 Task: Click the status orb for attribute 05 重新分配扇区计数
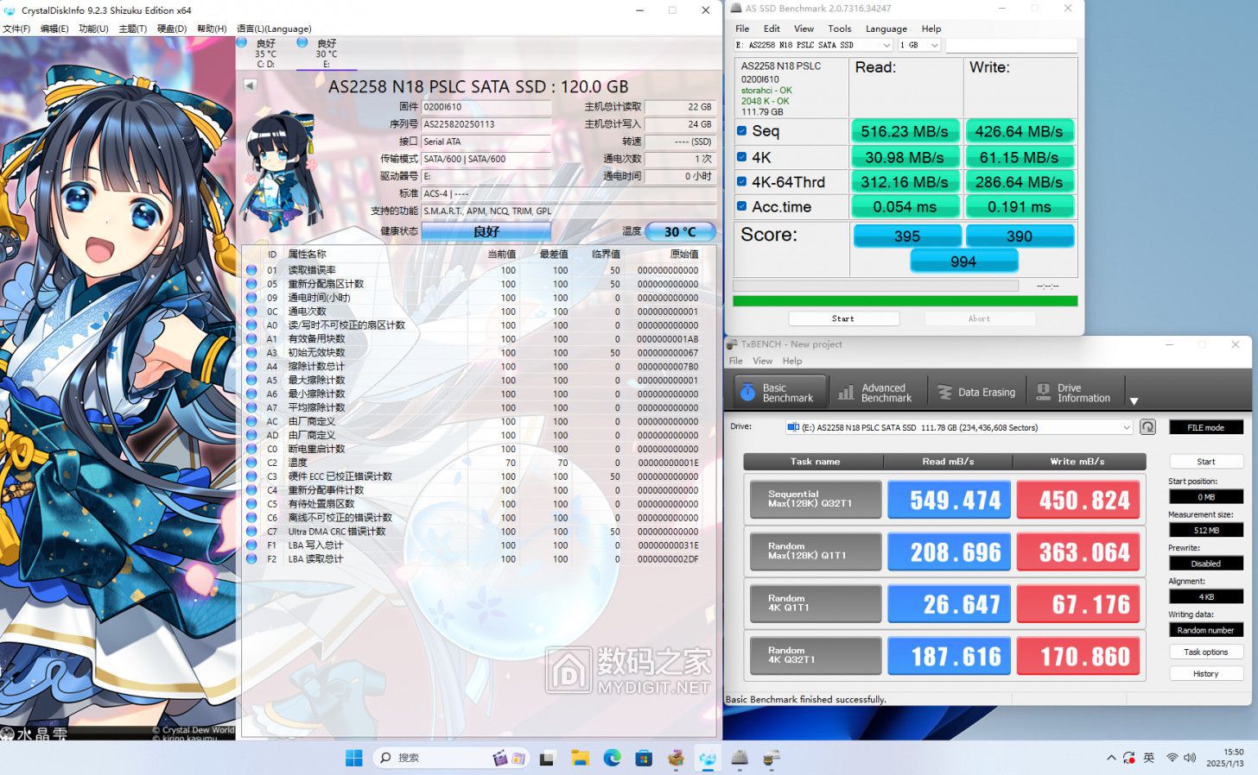251,284
